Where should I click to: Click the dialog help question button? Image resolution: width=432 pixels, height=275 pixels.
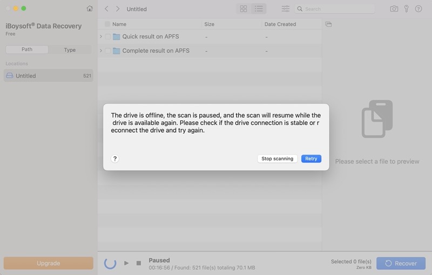[x=115, y=159]
